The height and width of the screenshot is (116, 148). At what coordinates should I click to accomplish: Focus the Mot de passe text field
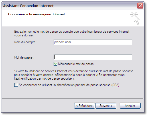(93, 57)
